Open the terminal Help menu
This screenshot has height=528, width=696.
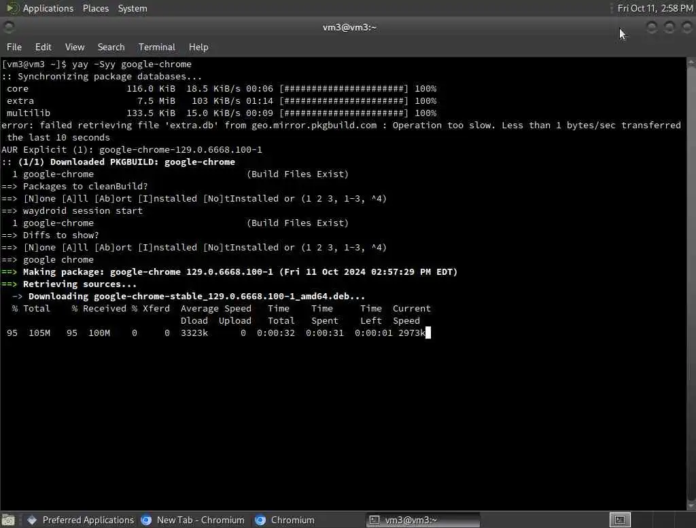[x=198, y=47]
